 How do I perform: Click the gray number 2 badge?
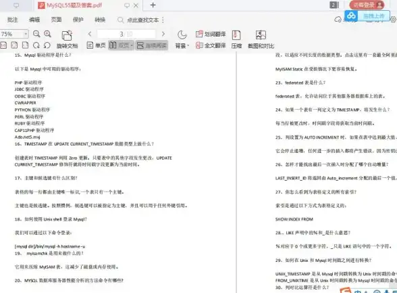334,5
